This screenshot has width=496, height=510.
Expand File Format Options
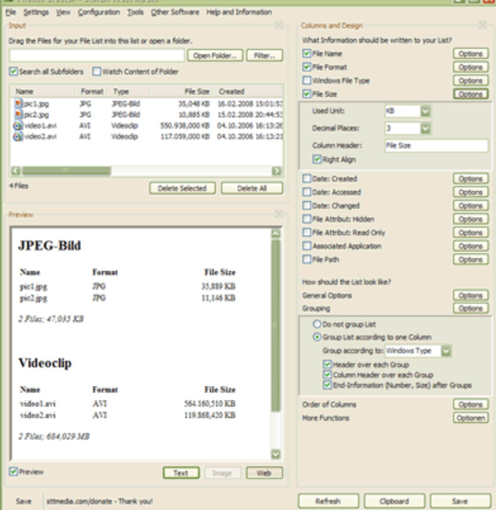tap(471, 67)
